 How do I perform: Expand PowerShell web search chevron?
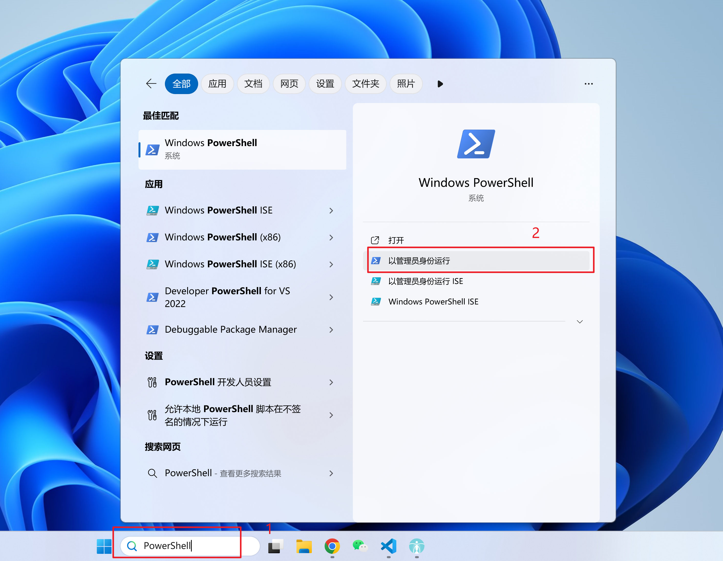point(331,473)
